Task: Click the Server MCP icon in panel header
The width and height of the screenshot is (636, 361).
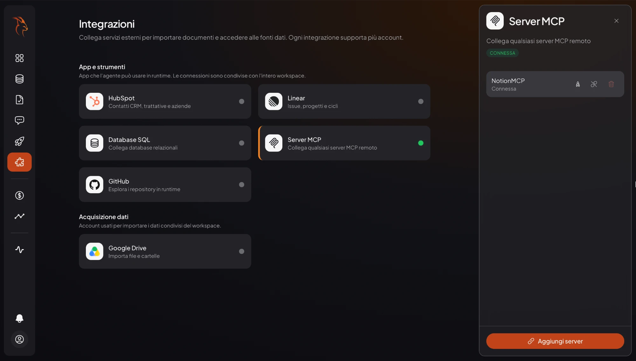Action: tap(495, 21)
